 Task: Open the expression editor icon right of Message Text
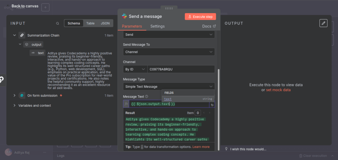click(x=212, y=104)
